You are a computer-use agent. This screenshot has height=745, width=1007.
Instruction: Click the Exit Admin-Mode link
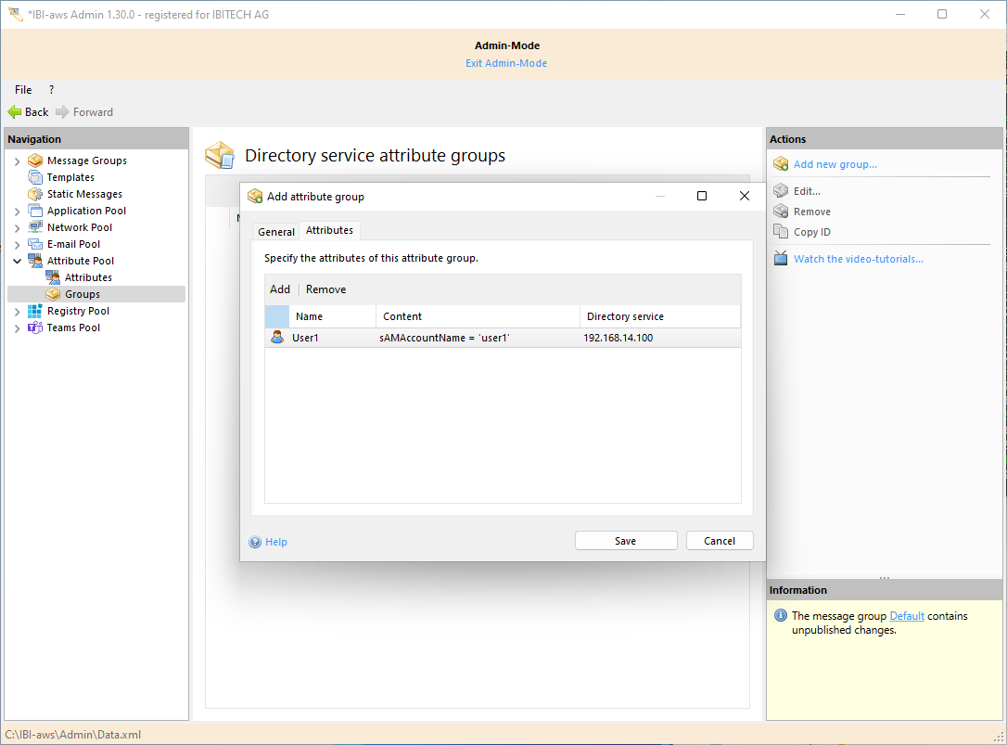(506, 63)
